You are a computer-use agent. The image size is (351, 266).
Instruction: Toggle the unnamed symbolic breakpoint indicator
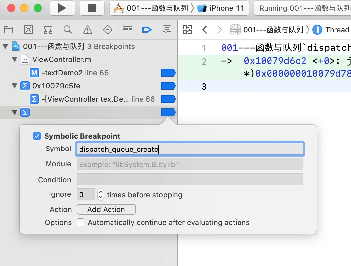pyautogui.click(x=168, y=112)
